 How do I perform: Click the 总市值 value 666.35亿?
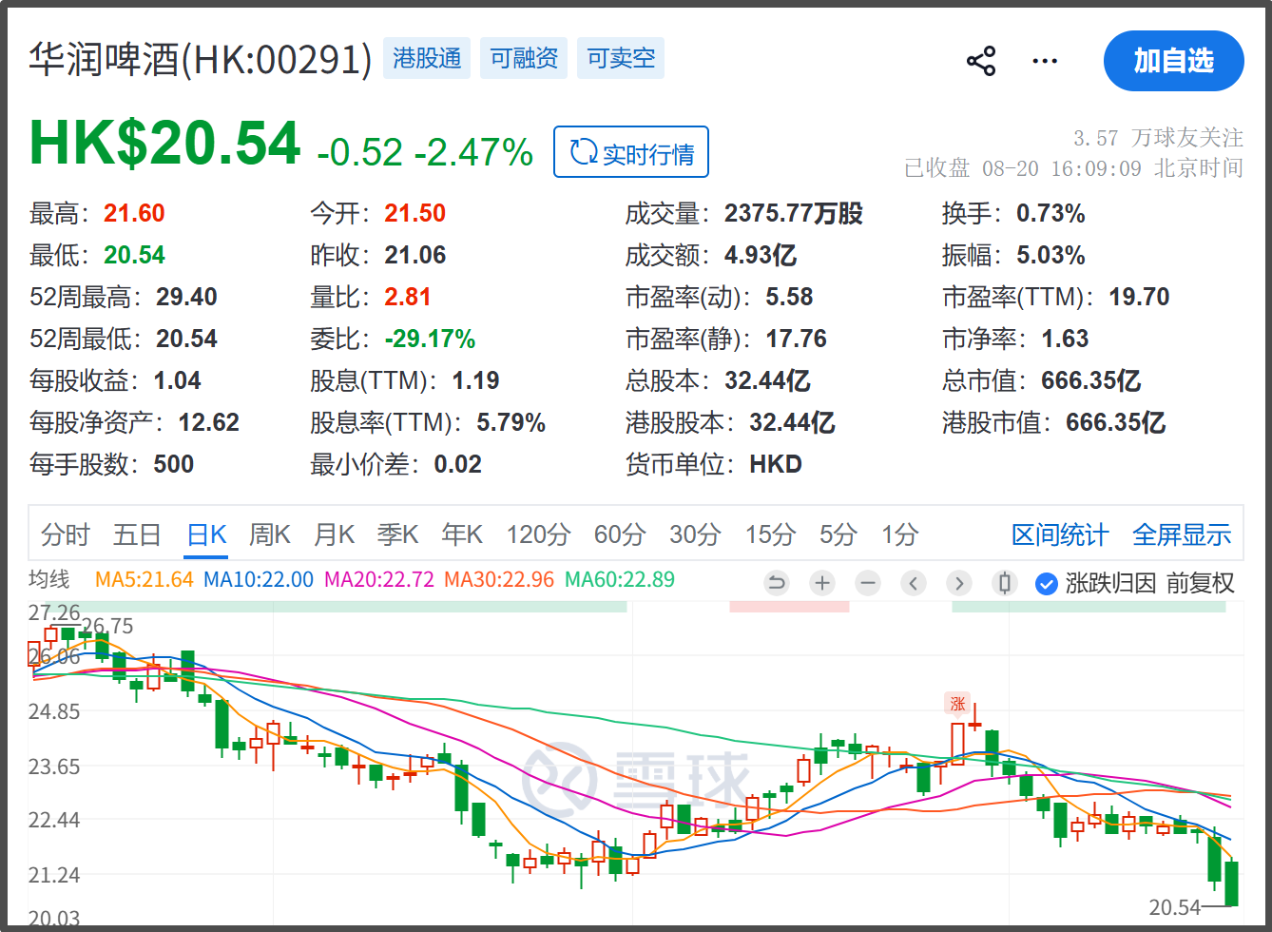pos(1091,380)
